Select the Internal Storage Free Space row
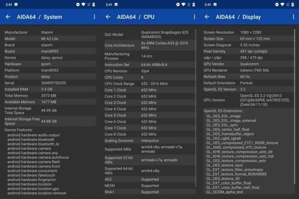299x199 pixels. 50,121
